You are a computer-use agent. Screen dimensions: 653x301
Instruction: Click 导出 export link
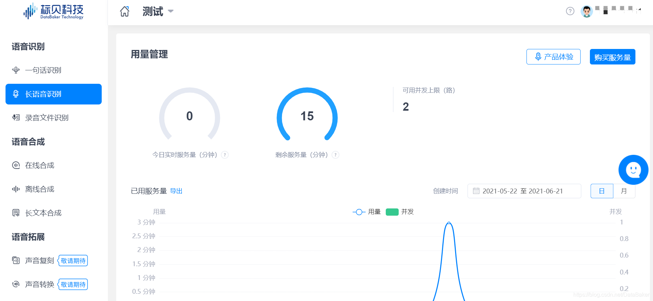pyautogui.click(x=176, y=191)
